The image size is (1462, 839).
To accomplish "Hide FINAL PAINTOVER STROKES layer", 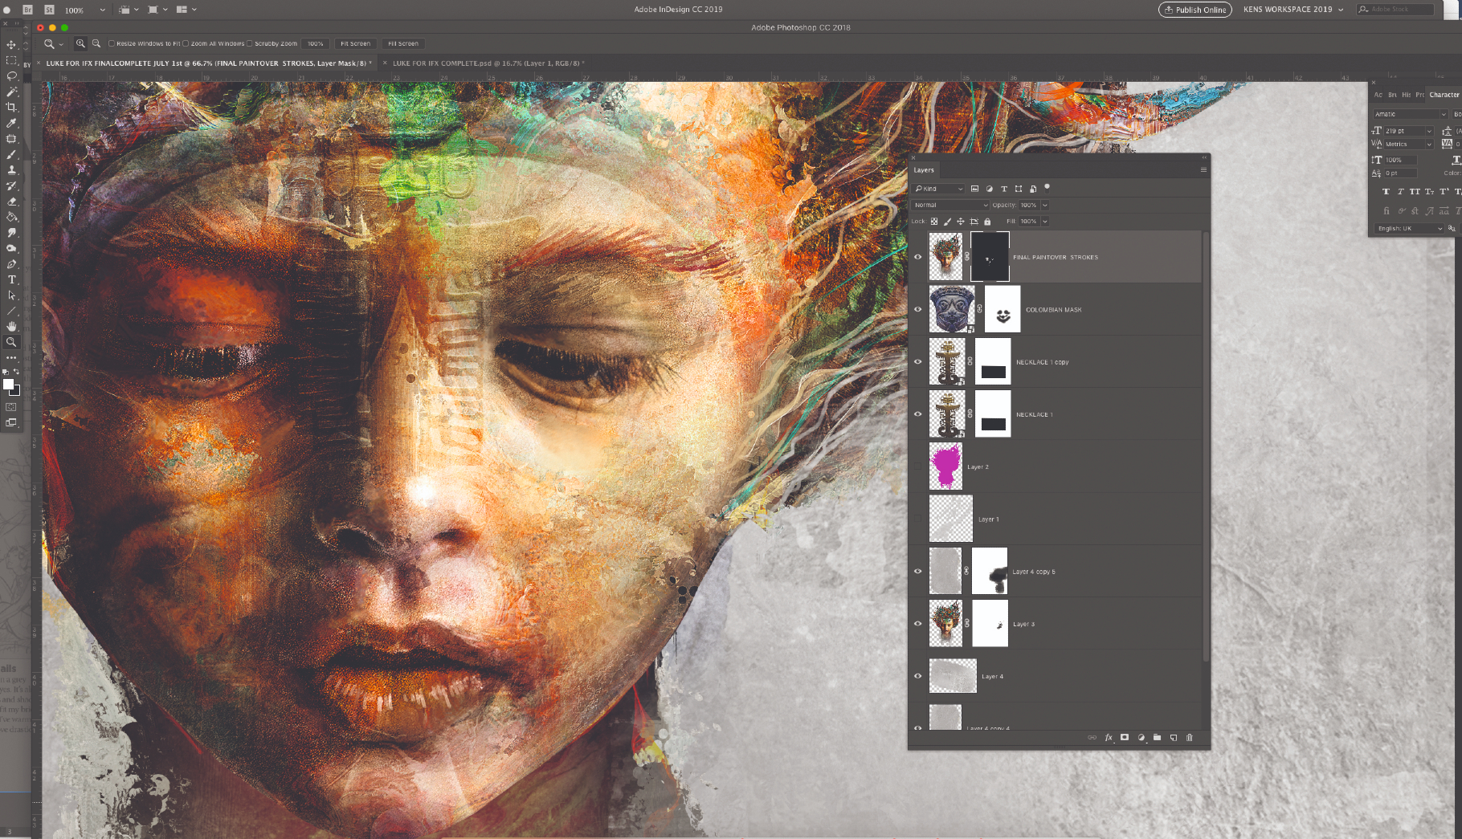I will pos(918,257).
